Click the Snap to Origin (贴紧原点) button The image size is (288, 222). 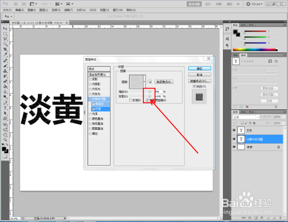(x=164, y=82)
